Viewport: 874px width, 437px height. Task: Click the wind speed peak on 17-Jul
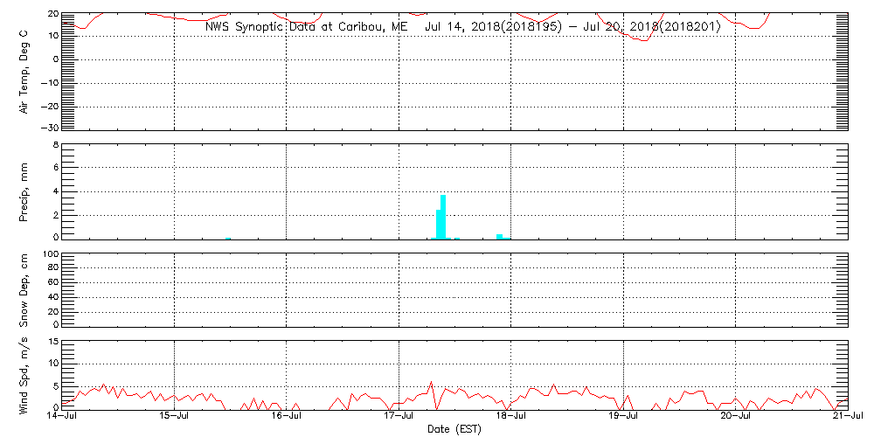(x=431, y=382)
